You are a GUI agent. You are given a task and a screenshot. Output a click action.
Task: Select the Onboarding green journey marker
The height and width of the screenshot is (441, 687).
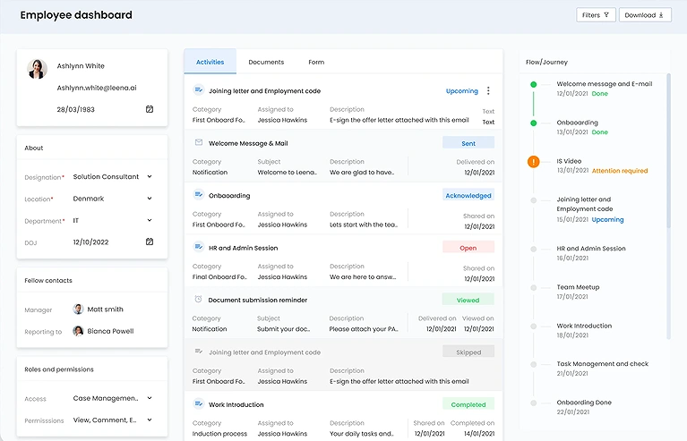pyautogui.click(x=533, y=123)
